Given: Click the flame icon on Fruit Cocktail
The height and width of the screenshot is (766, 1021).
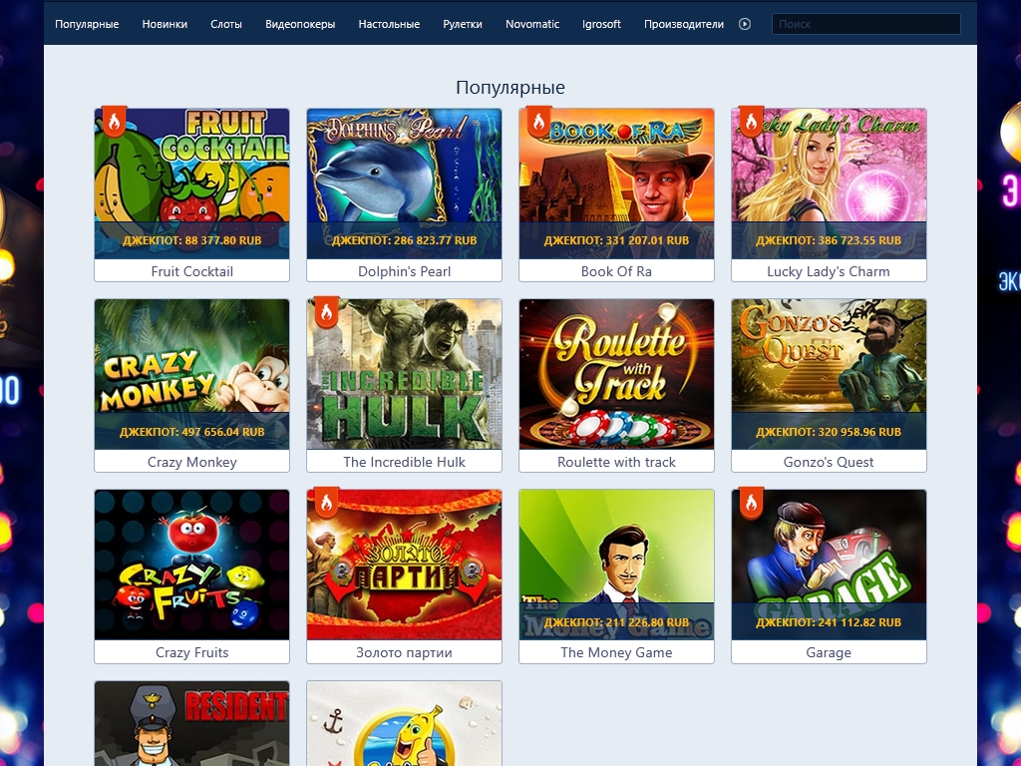Looking at the screenshot, I should pos(114,122).
